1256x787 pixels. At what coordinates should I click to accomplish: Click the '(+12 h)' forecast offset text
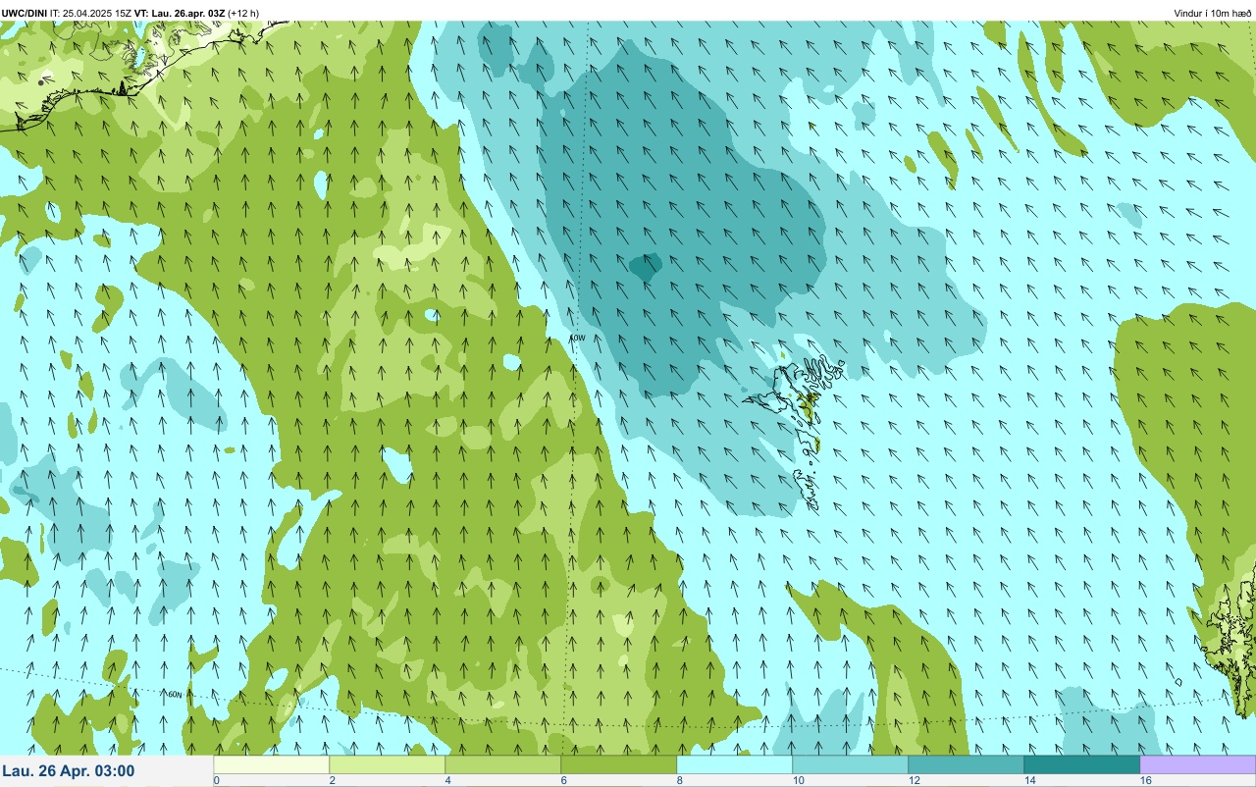243,13
